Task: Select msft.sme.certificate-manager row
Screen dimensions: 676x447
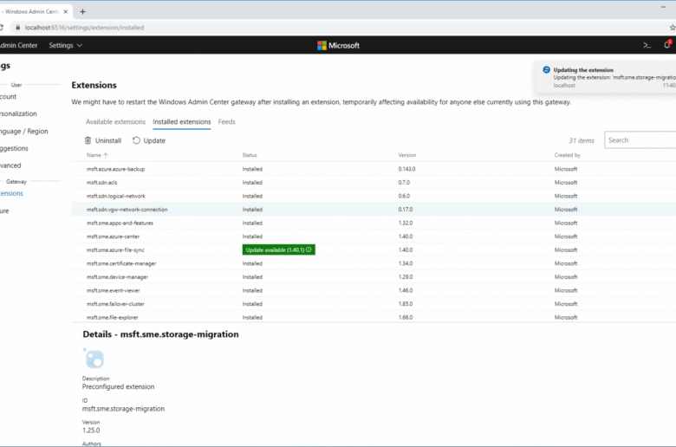Action: click(374, 263)
